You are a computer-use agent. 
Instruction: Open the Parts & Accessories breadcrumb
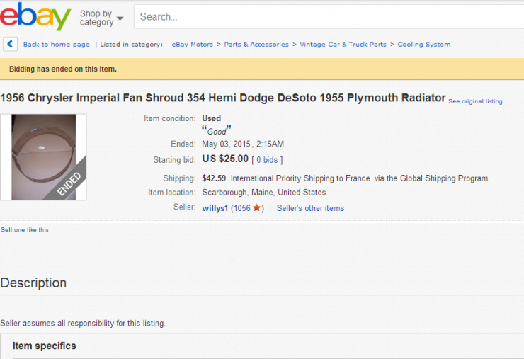click(256, 45)
